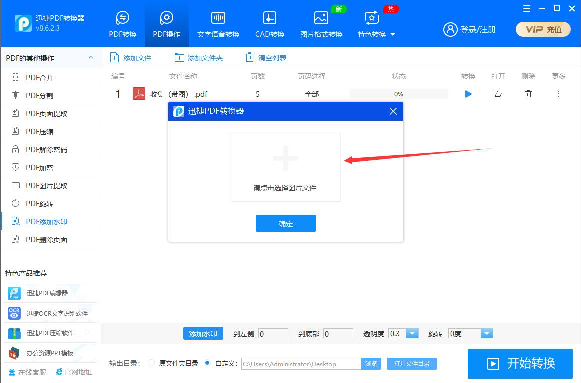
Task: Click the file name 收集（带图）.pdf
Action: coord(179,94)
